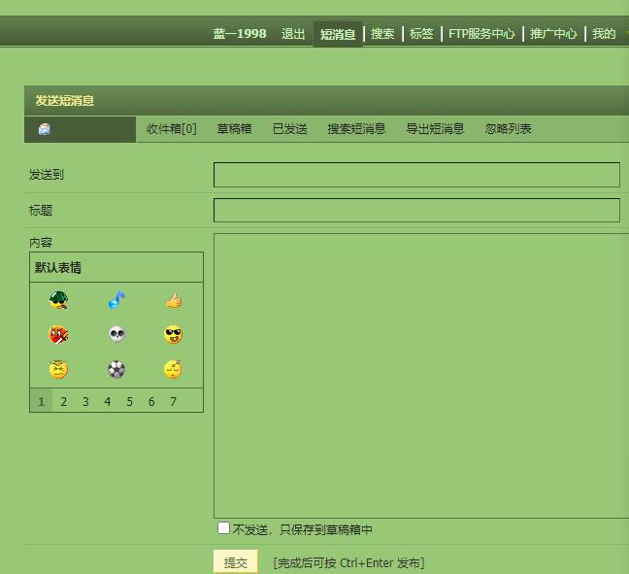Click the 提交 submit button
The image size is (629, 574).
(x=236, y=562)
